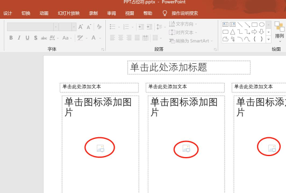The height and width of the screenshot is (193, 286).
Task: Justify the paragraph text
Action: [x=137, y=38]
